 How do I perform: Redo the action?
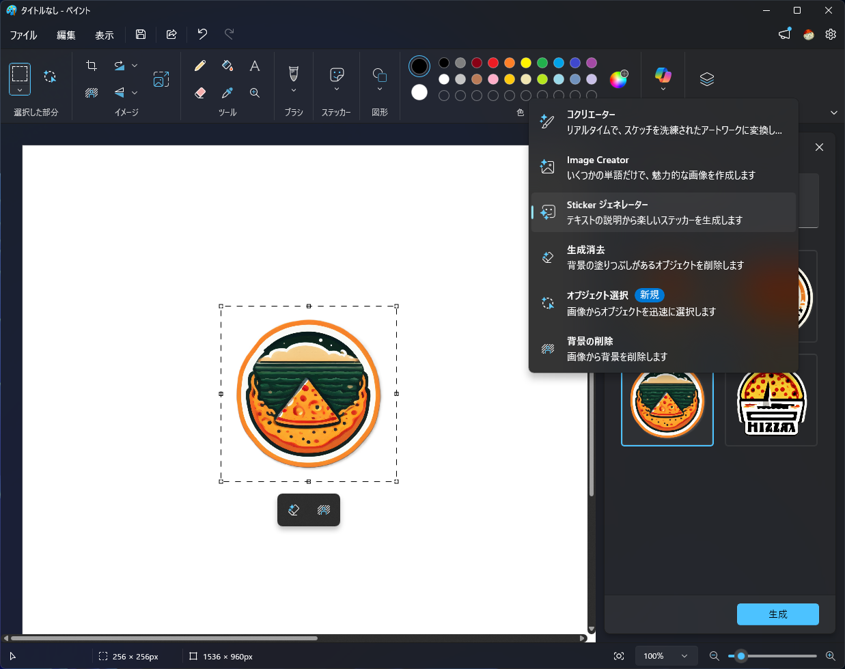point(230,34)
